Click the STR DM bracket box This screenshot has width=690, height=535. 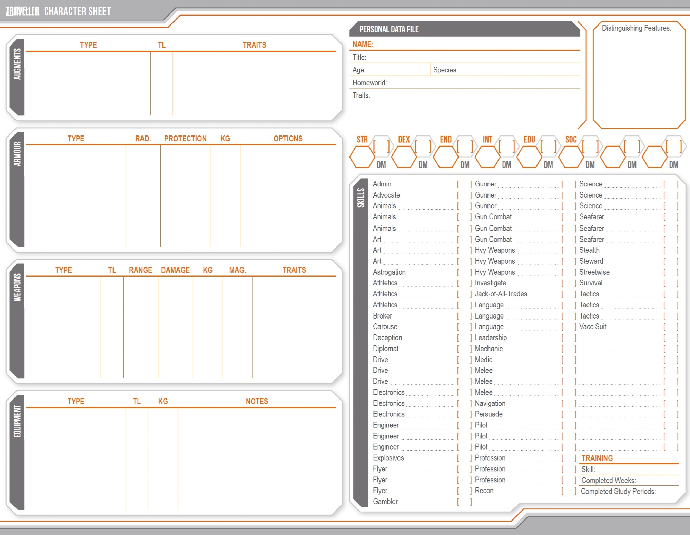pos(381,147)
